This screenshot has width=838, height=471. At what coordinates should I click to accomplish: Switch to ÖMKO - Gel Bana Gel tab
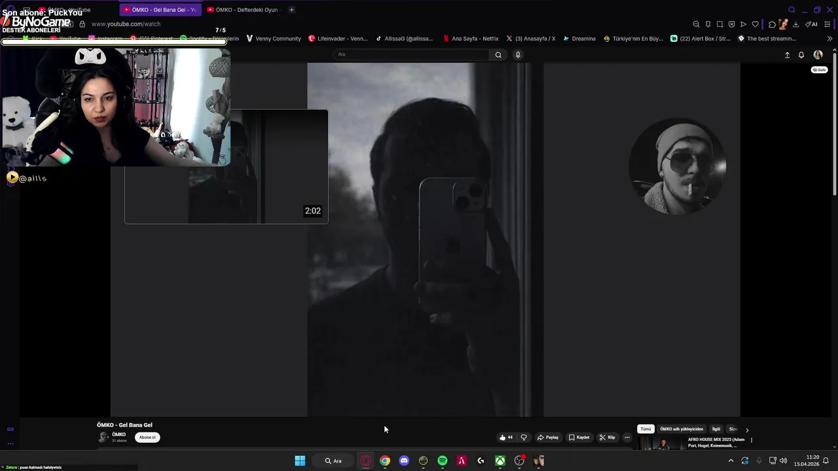point(160,10)
